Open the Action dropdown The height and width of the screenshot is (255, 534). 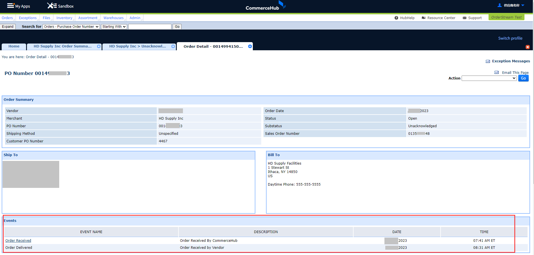(489, 78)
